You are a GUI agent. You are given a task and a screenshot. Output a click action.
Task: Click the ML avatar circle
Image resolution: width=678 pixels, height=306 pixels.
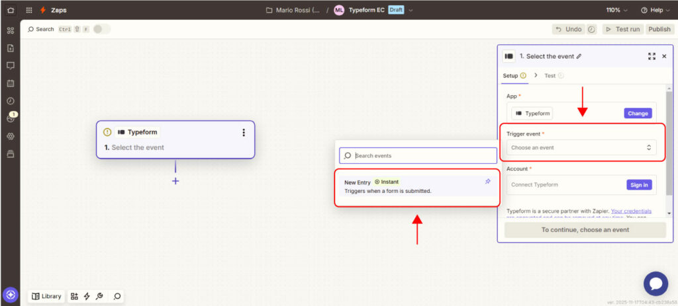point(338,10)
